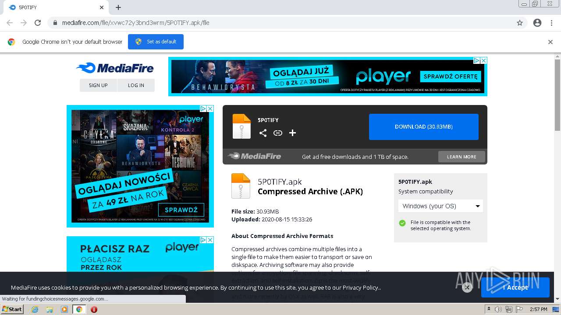Click LEARN MORE about ad-free downloads
Viewport: 561px width, 315px height.
(x=462, y=157)
